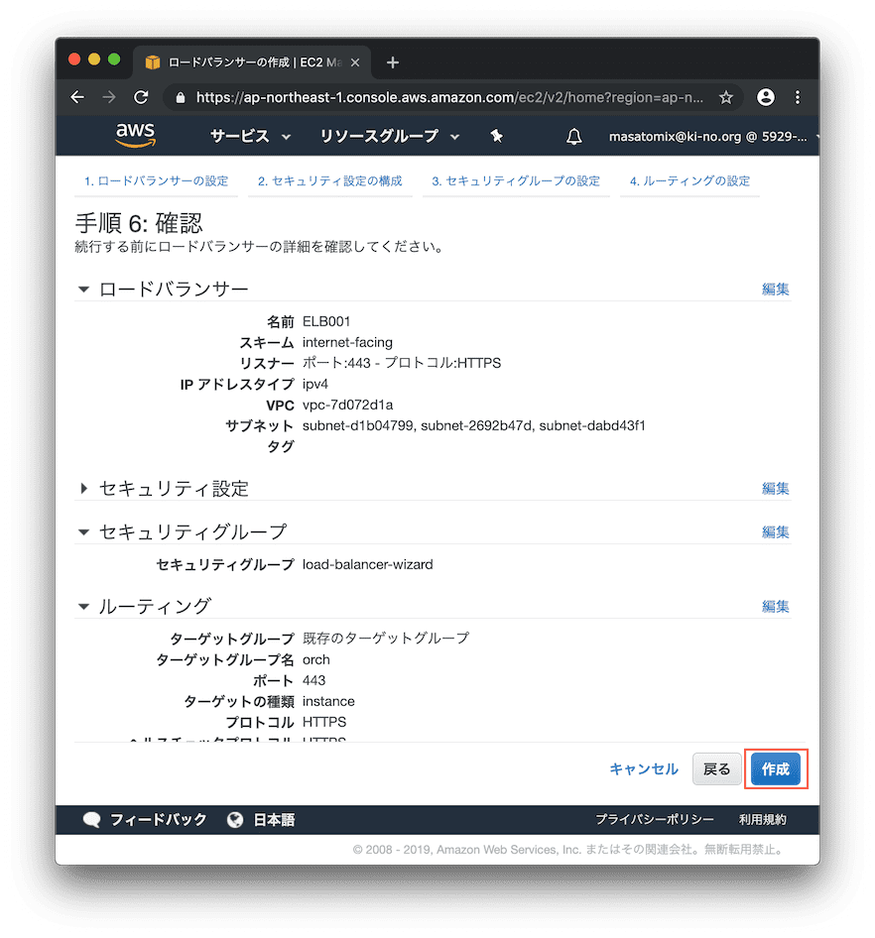Go to step 2. セキュリティ設定の構成 tab
The width and height of the screenshot is (875, 938).
click(x=329, y=180)
